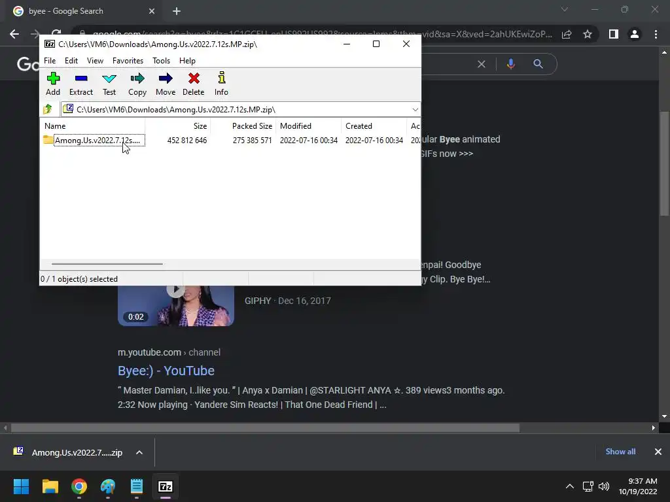Screen dimensions: 670x502
Task: Click the 452 812 646 size value
Action: 186,140
